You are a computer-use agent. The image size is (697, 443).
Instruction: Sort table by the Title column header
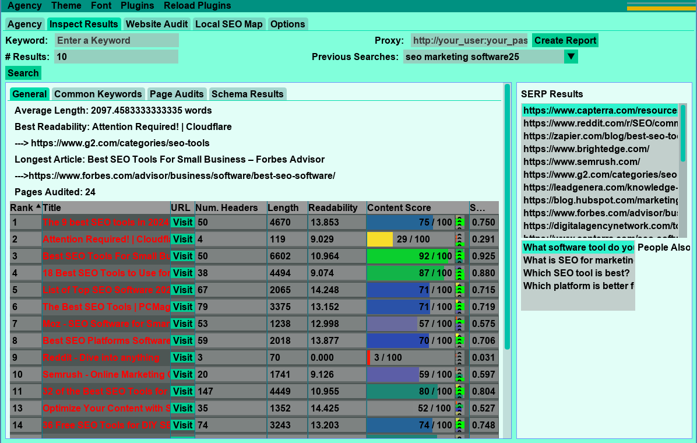coord(106,208)
